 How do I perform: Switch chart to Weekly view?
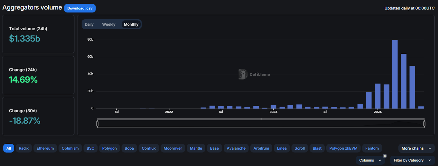point(109,24)
